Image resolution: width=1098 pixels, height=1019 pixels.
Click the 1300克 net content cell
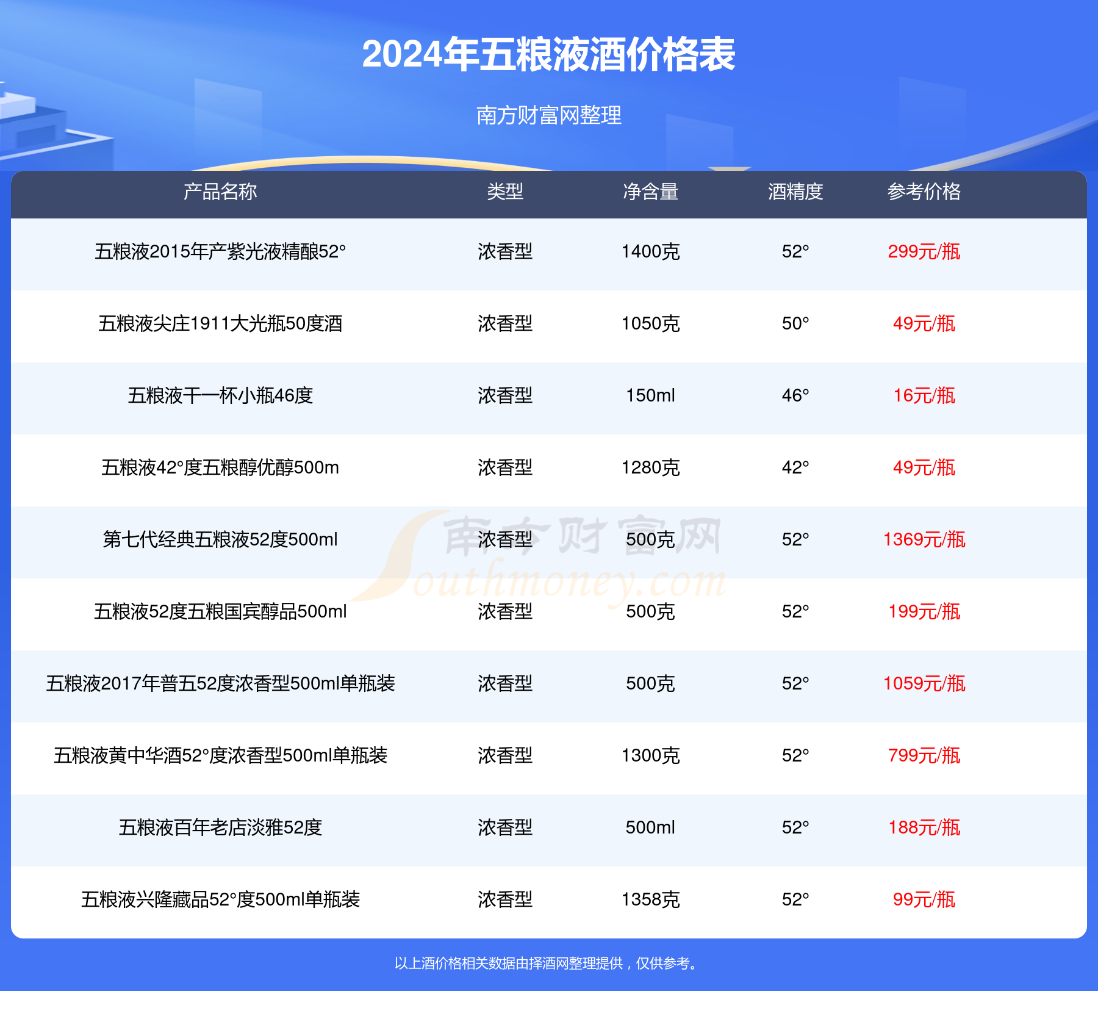(x=650, y=755)
